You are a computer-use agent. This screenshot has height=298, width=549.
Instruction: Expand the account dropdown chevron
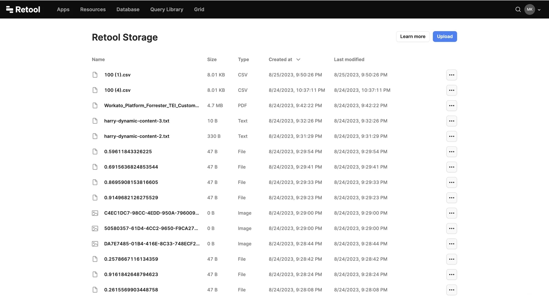point(539,10)
